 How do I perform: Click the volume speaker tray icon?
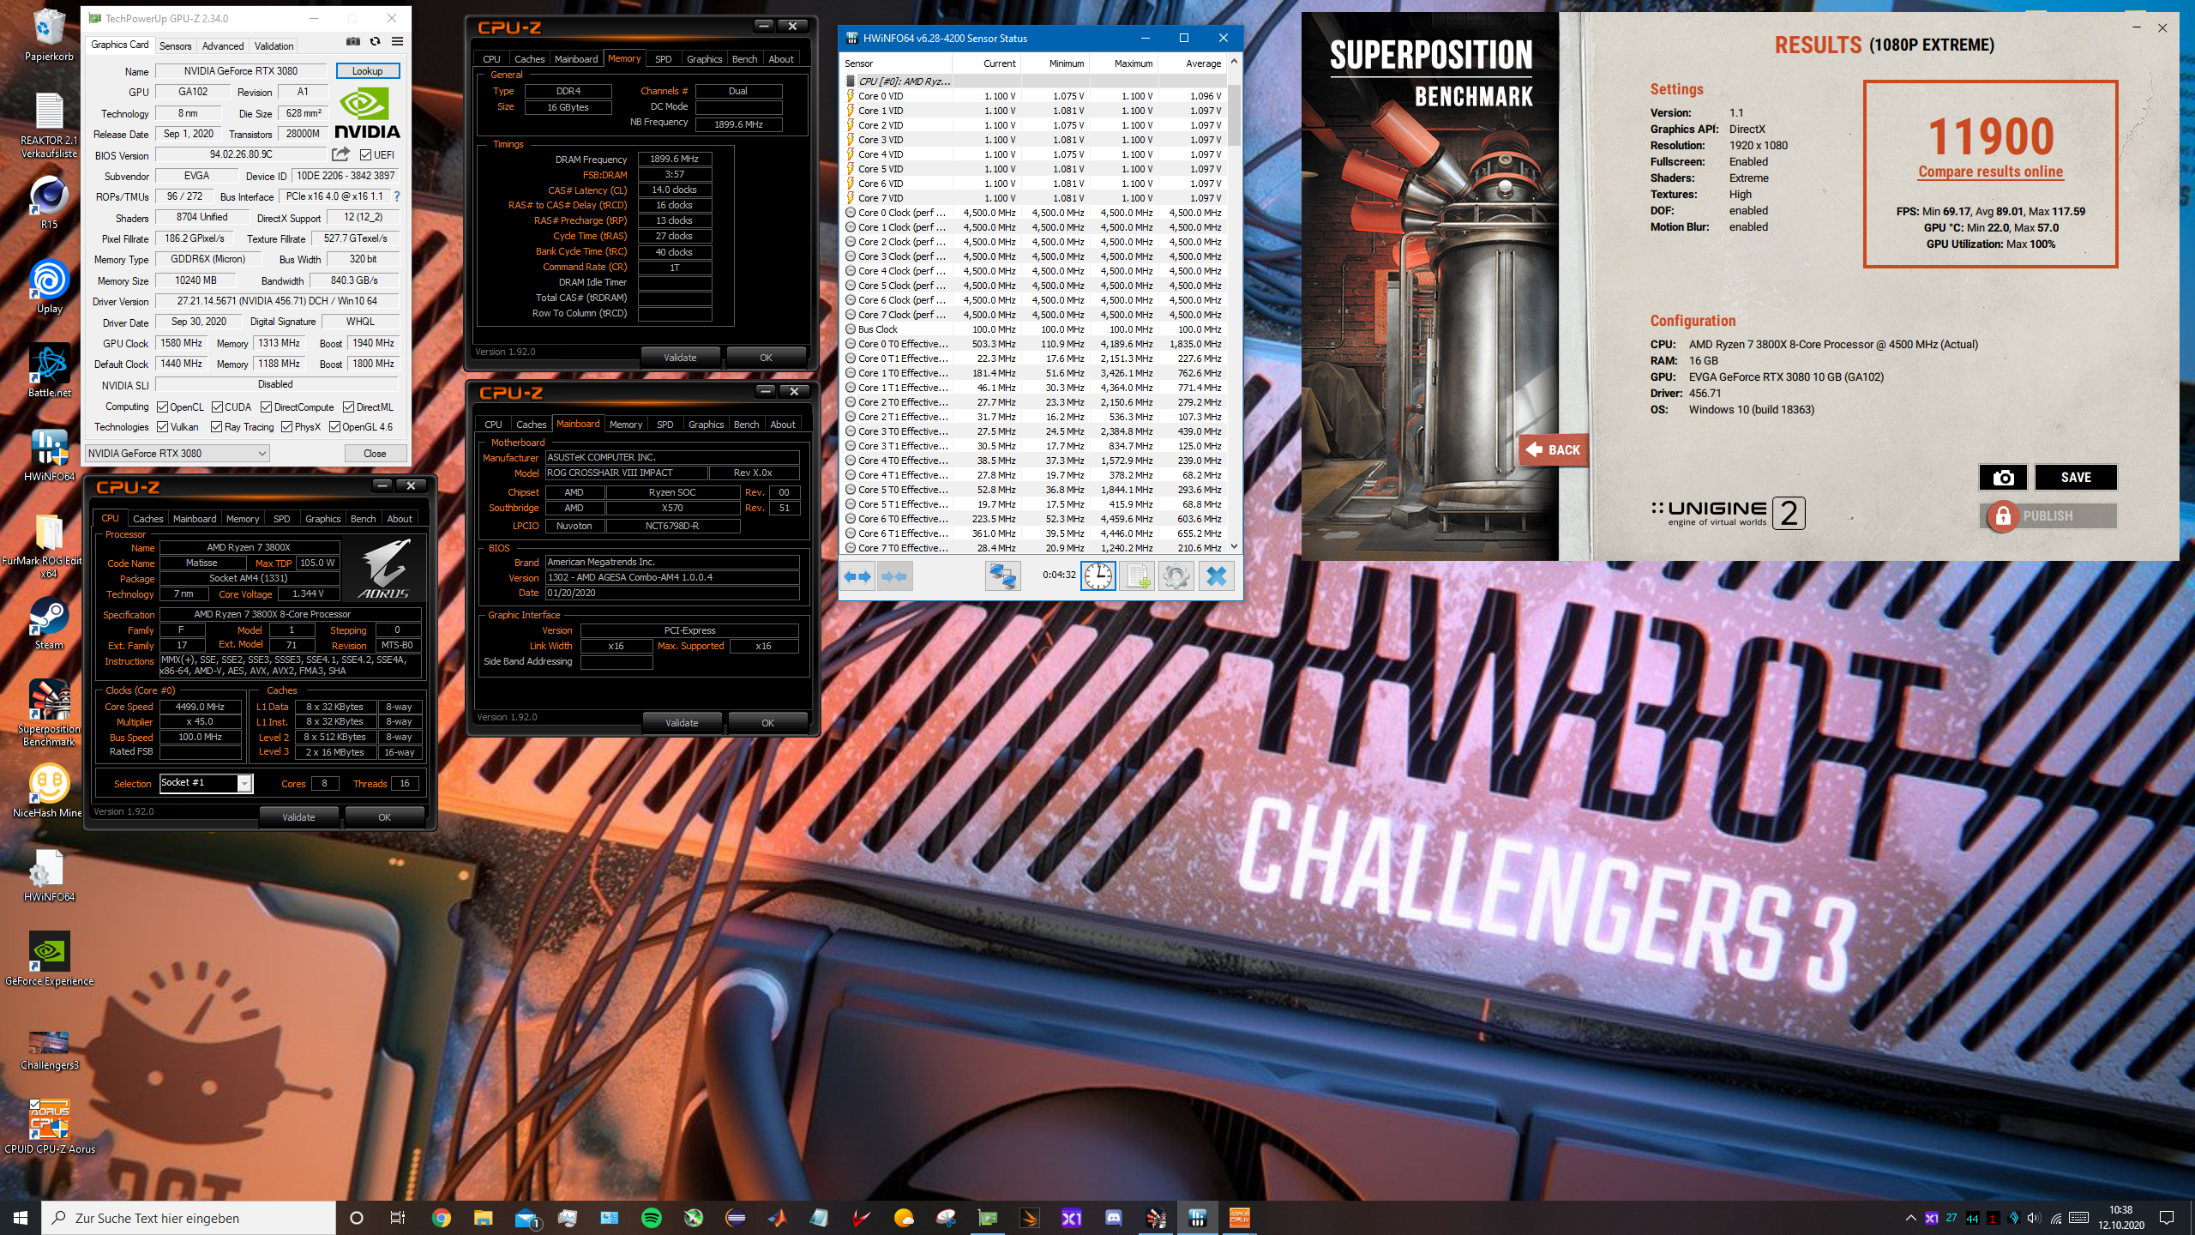[x=2034, y=1218]
